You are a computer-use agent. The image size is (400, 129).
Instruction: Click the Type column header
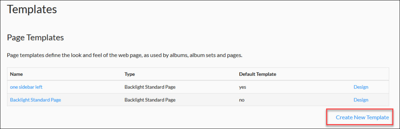130,74
